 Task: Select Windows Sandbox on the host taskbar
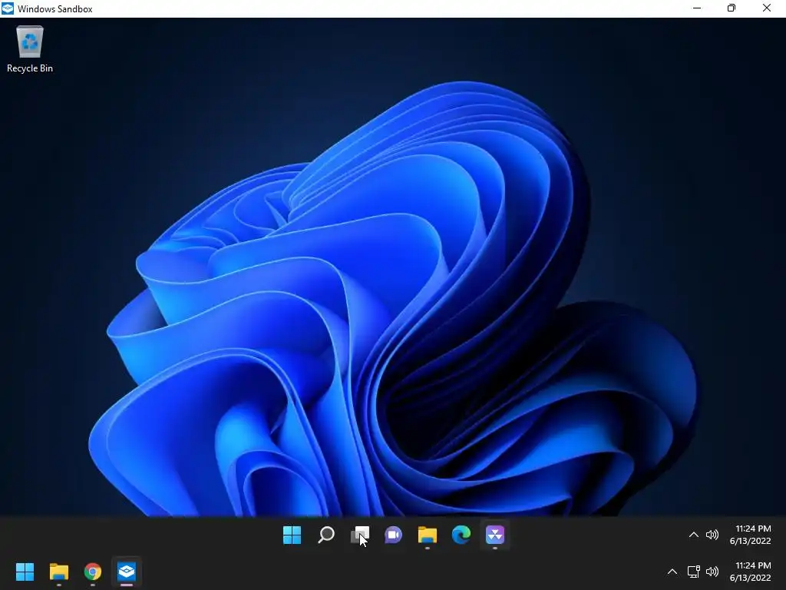point(127,572)
